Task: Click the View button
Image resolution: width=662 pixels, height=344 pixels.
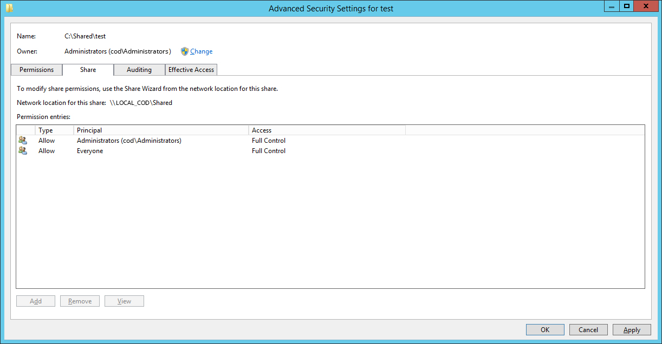Action: 124,301
